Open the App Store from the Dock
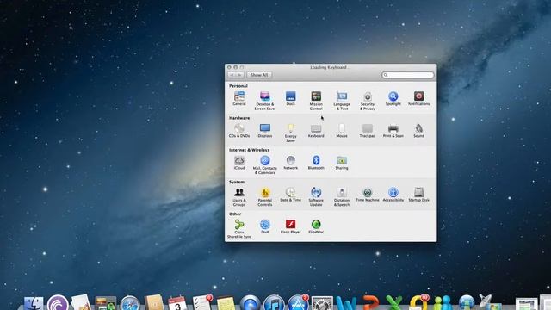The height and width of the screenshot is (310, 551). point(298,303)
